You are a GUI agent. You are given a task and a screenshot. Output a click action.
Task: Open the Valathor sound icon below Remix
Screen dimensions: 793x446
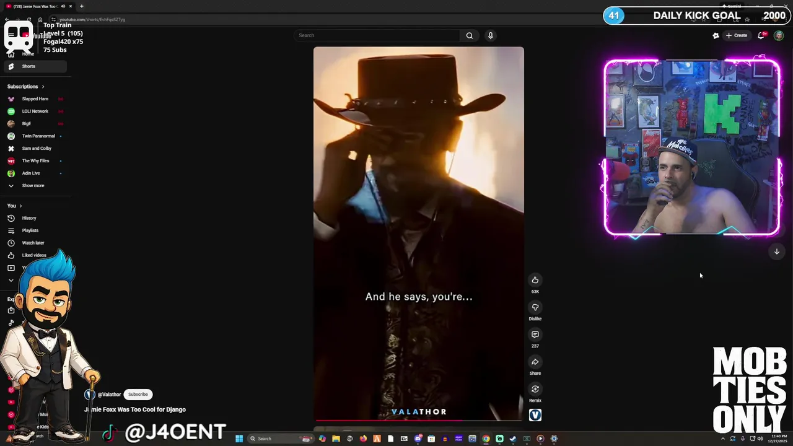(535, 415)
